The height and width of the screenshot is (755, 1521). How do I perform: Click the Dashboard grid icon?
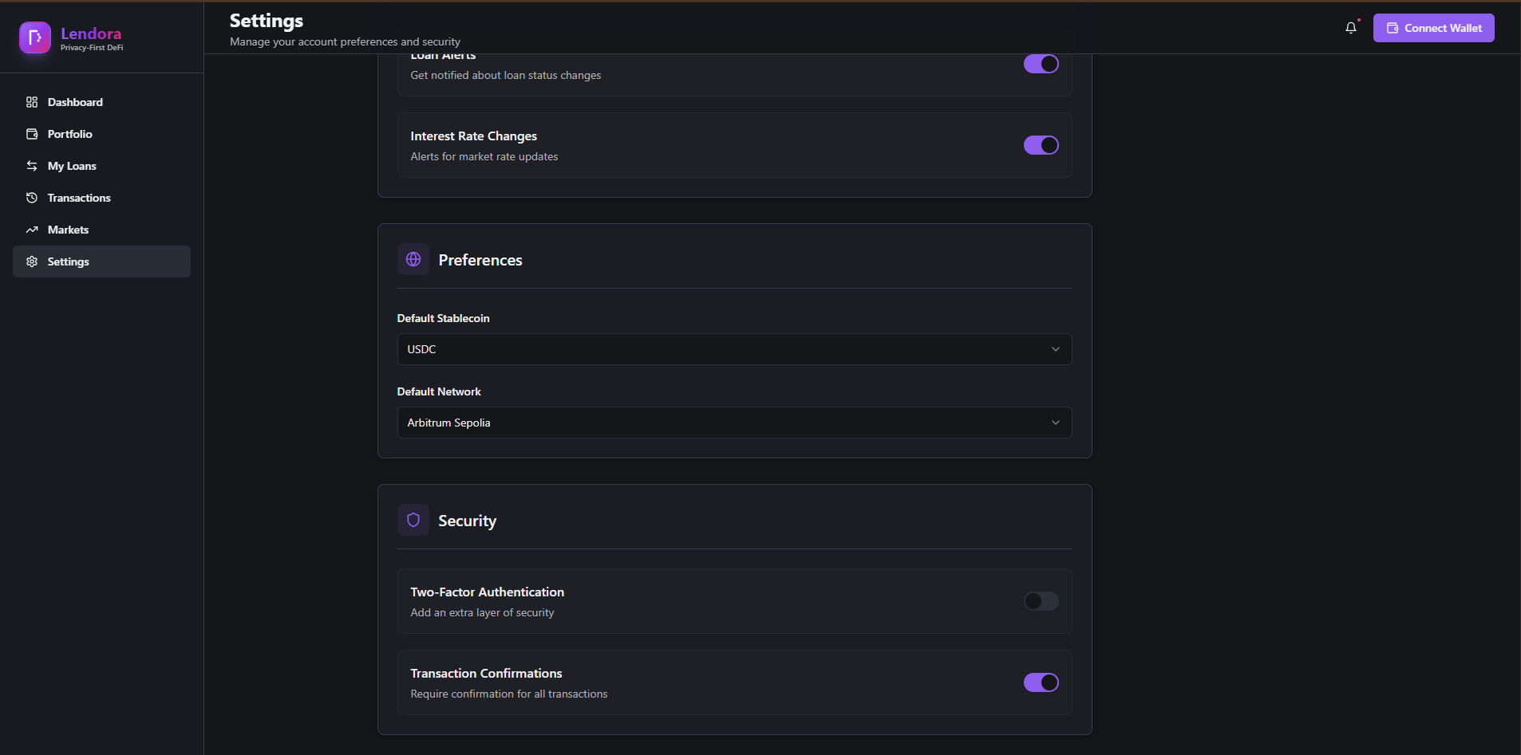coord(32,102)
